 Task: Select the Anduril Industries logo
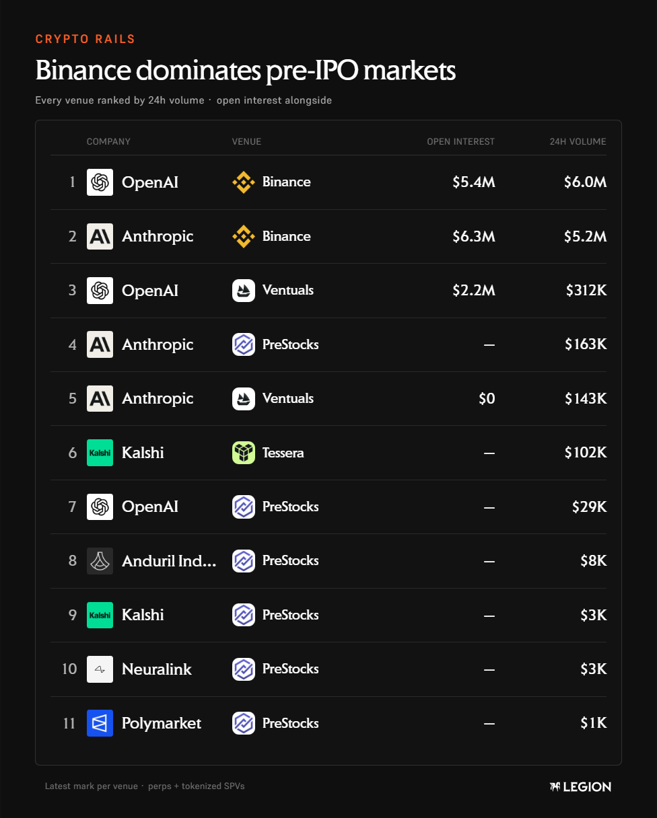100,561
